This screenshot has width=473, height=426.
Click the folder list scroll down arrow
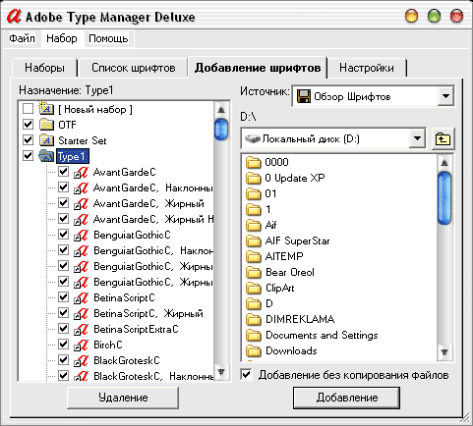tap(444, 352)
